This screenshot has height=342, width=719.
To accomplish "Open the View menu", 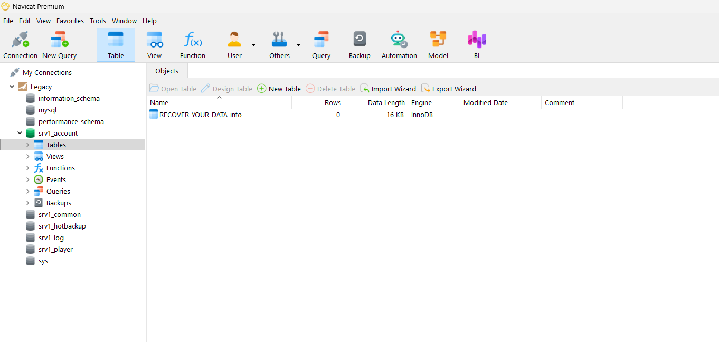I will click(x=43, y=21).
